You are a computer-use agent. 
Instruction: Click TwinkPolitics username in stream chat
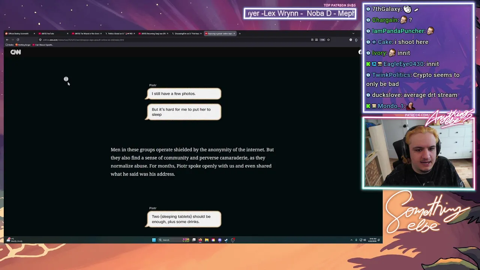tap(391, 75)
